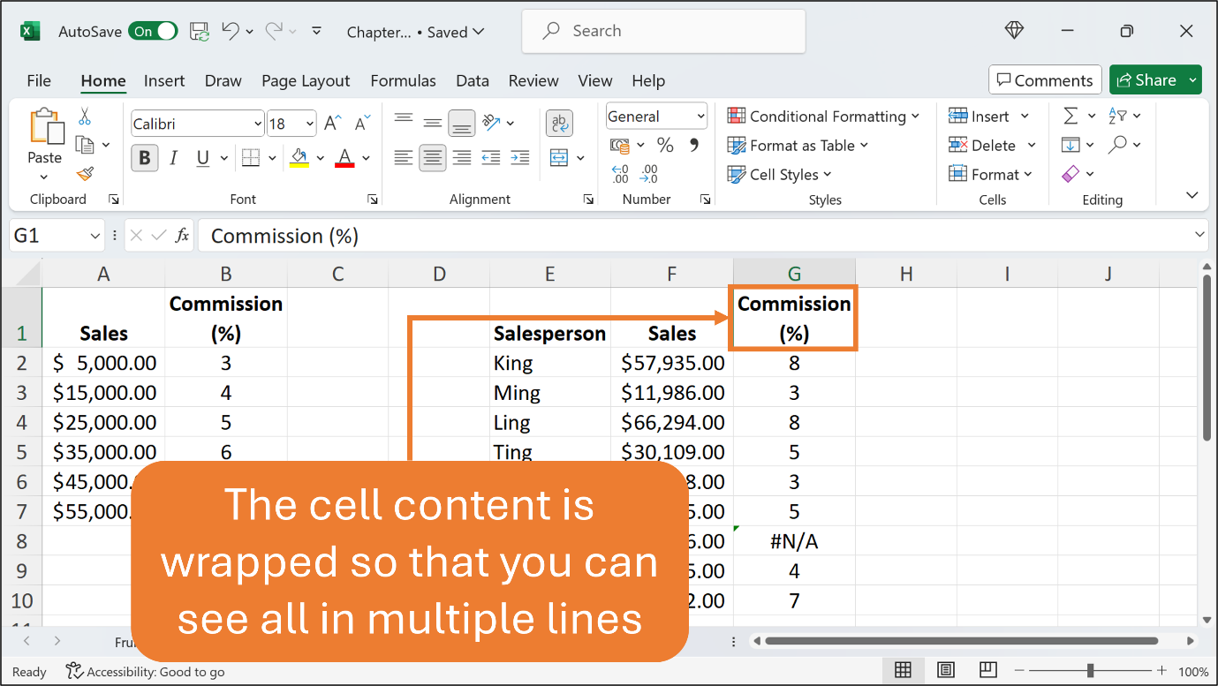Decrease decimal places

click(650, 174)
